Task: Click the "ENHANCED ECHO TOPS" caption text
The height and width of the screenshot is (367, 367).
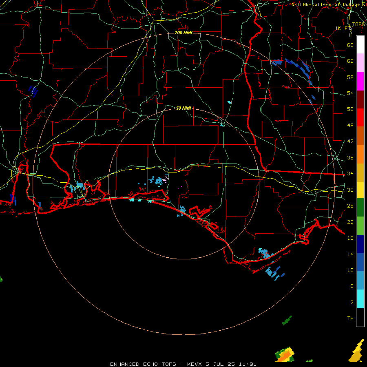Action: [143, 364]
